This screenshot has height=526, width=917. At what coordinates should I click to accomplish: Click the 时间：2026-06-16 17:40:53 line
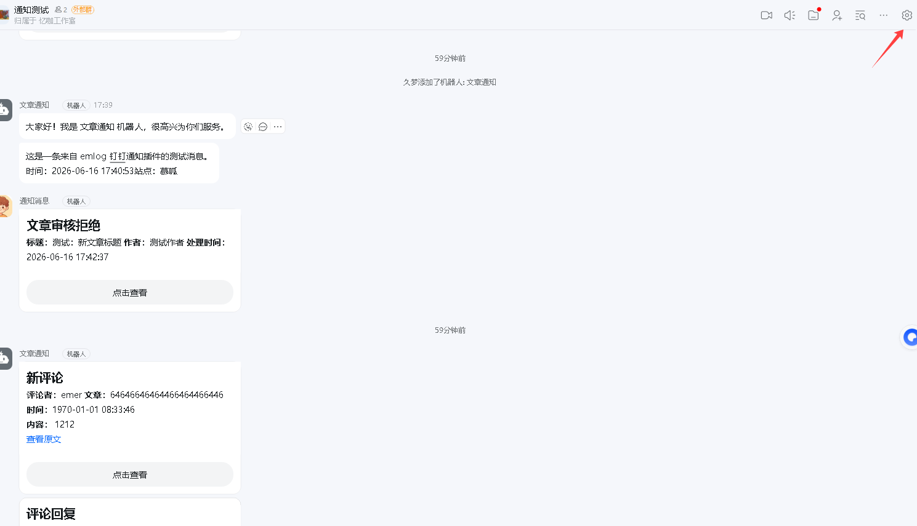tap(102, 171)
